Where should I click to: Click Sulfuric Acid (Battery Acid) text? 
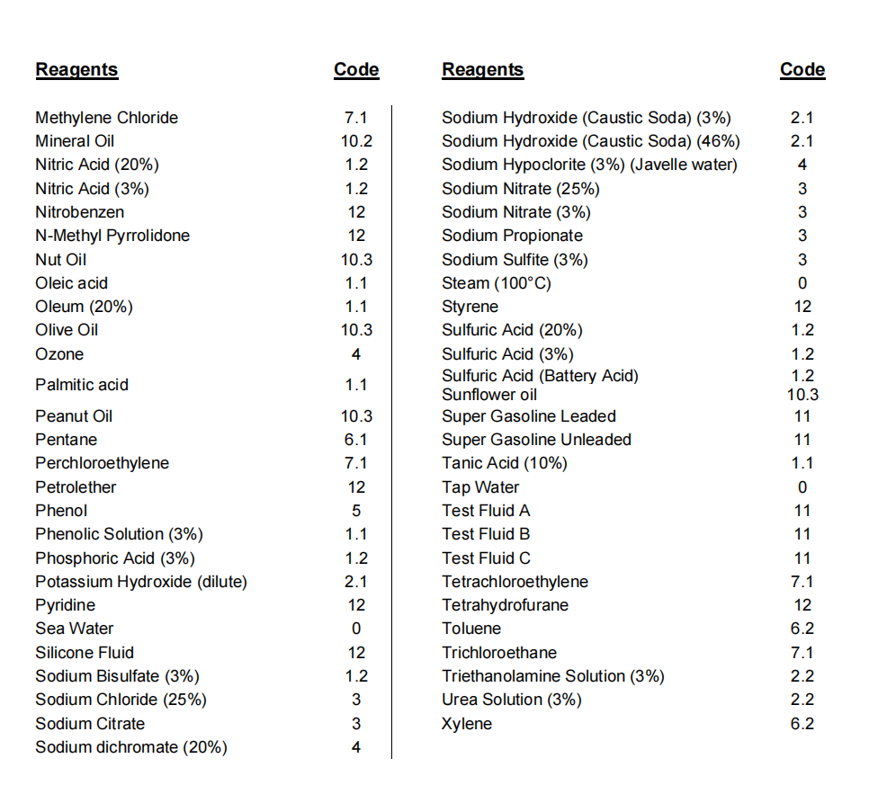(540, 376)
